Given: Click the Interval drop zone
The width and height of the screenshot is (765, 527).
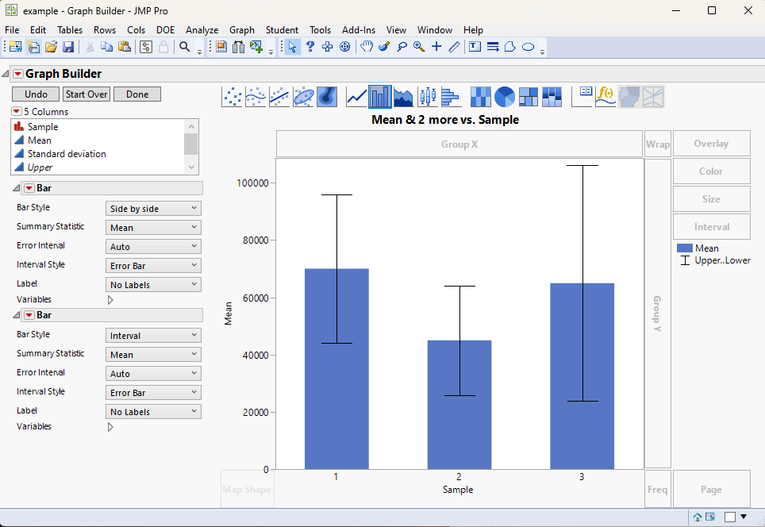Looking at the screenshot, I should (x=711, y=227).
